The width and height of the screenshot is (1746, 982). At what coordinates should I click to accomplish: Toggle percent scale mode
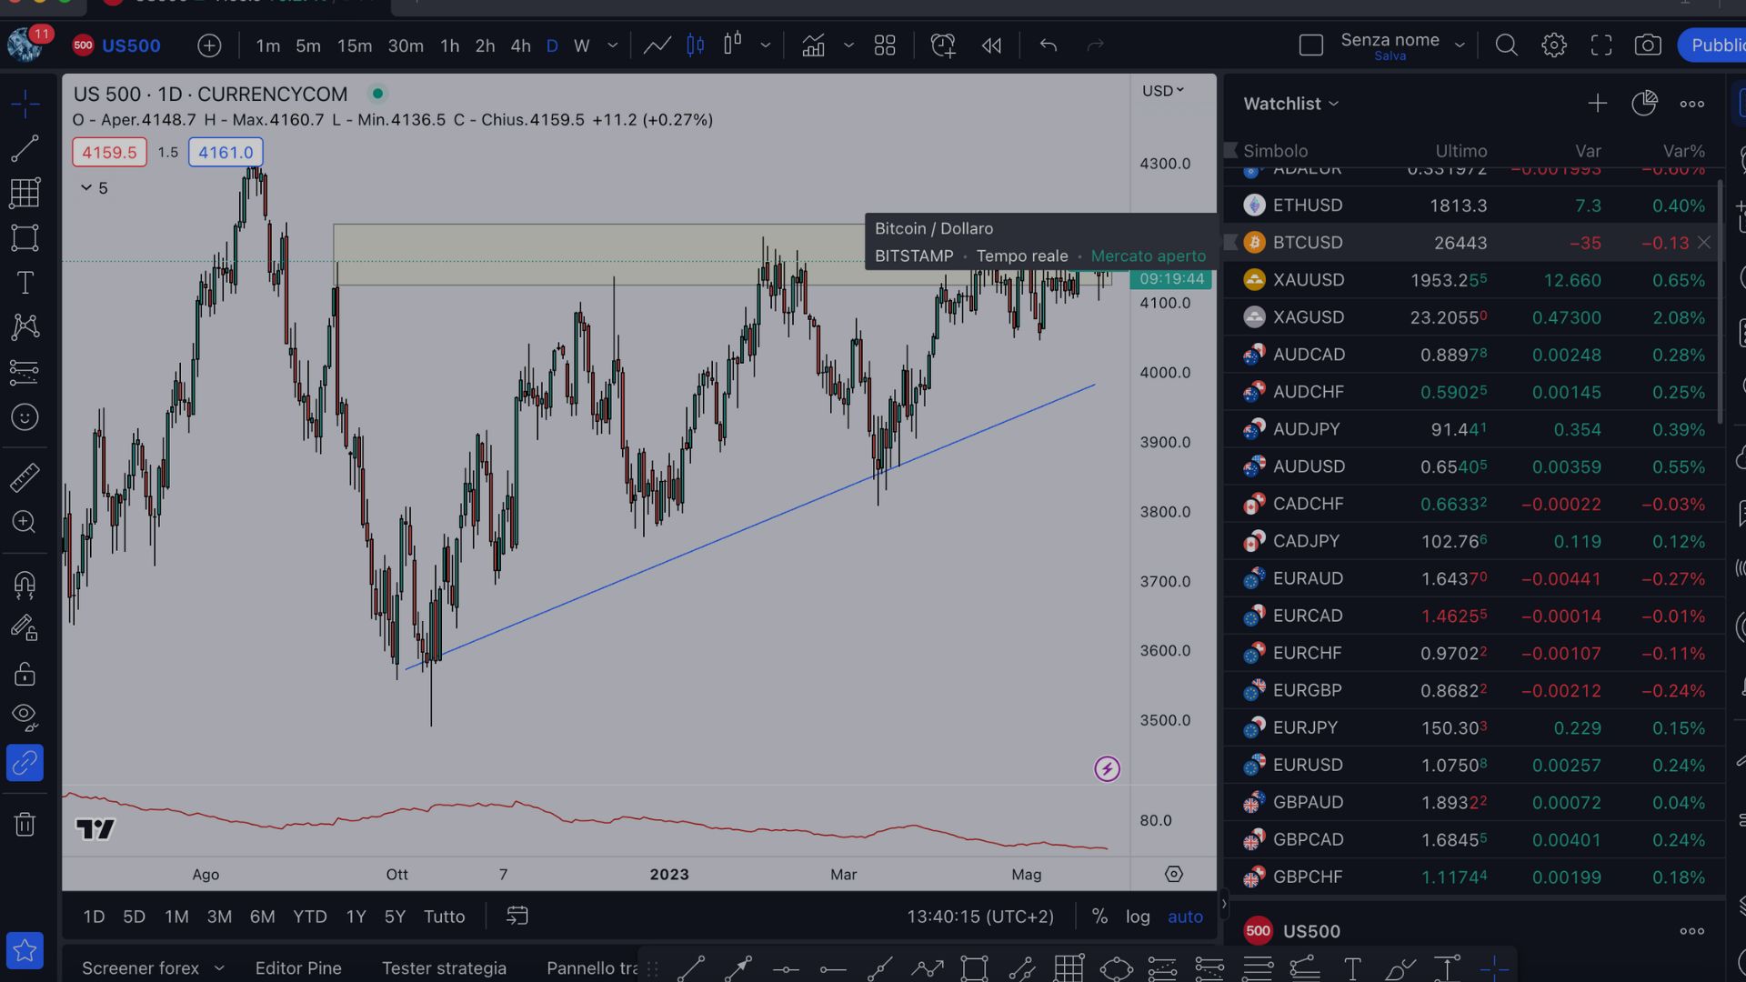point(1099,917)
